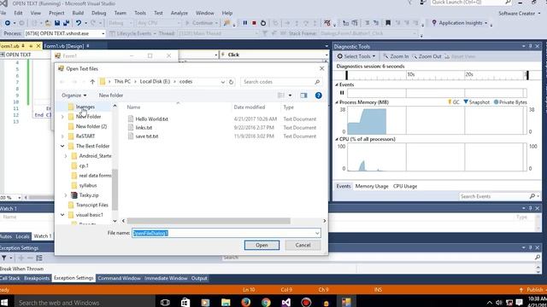Pause debugging with the Break All icon
Viewport: 547px width, 307px height.
[x=245, y=23]
